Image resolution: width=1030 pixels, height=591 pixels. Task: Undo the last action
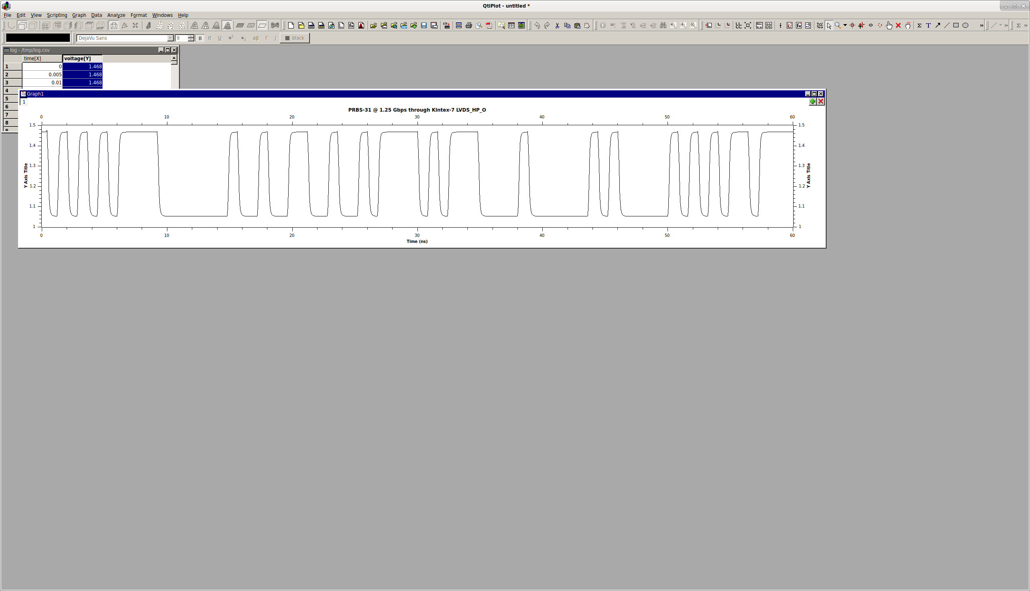[x=537, y=26]
